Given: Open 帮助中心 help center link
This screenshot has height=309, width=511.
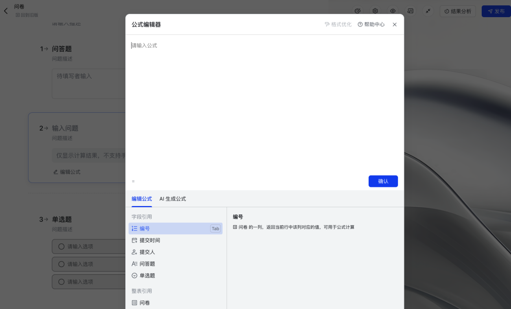Looking at the screenshot, I should pyautogui.click(x=371, y=24).
